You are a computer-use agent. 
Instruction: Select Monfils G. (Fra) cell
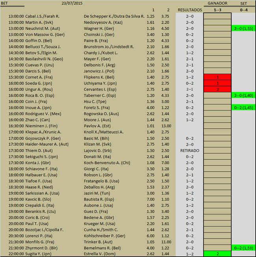tap(40, 242)
